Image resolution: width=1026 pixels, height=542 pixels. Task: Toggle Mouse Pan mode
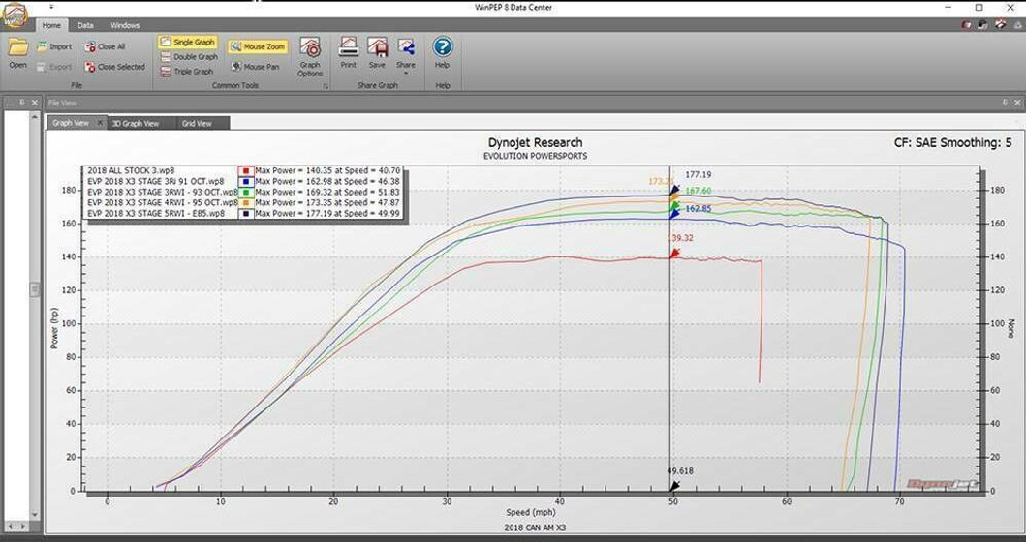(257, 67)
